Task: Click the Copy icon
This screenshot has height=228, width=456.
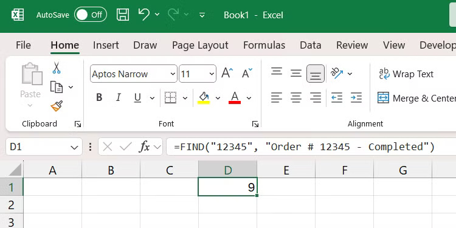Action: 57,87
